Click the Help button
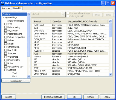The width and height of the screenshot is (116, 100). [109, 15]
